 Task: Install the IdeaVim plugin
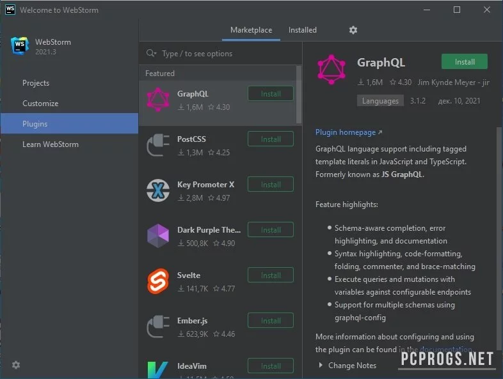click(x=271, y=366)
